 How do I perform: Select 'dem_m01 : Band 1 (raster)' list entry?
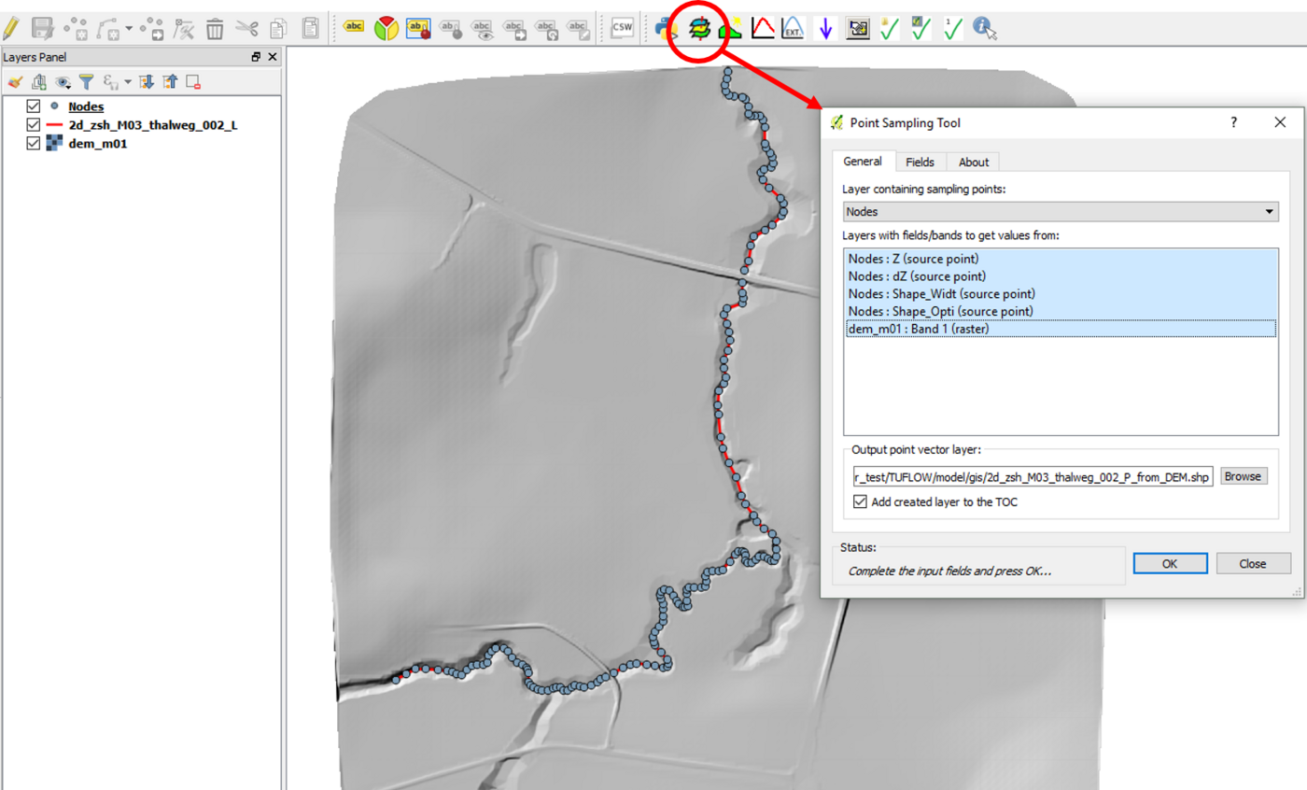click(x=917, y=329)
